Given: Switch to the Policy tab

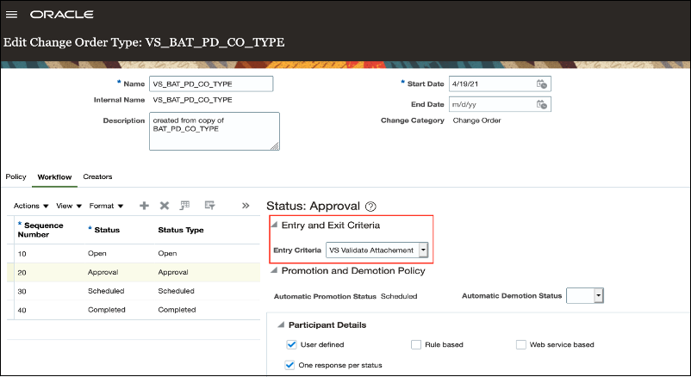Looking at the screenshot, I should coord(16,176).
